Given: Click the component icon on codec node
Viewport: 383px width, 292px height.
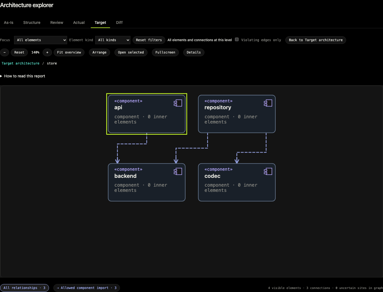Looking at the screenshot, I should coord(268,172).
